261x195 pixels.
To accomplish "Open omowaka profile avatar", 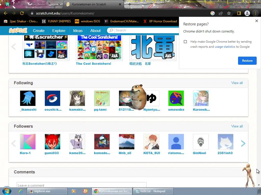I will [176, 98].
